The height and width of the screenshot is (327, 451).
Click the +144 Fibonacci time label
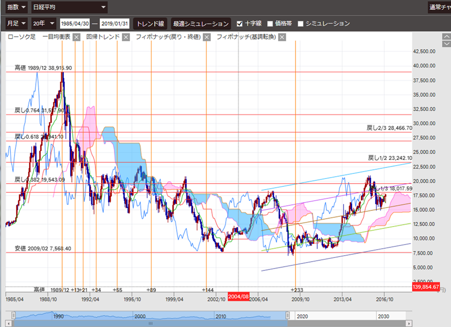[207, 290]
